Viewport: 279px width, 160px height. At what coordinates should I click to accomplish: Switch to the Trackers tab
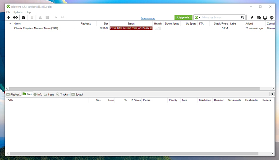[x=63, y=94]
